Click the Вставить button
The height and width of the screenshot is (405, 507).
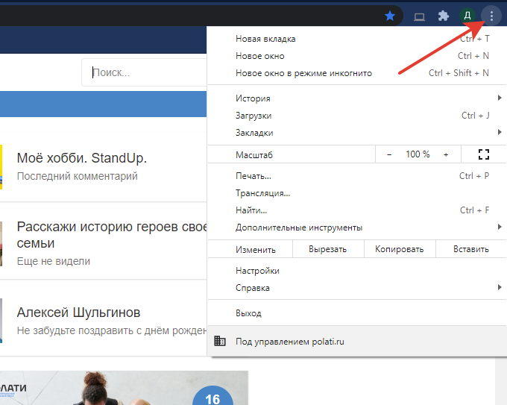[471, 250]
